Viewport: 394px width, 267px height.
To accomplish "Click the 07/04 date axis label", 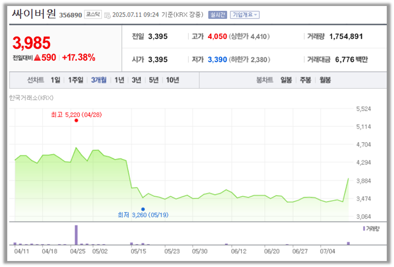I will tap(328, 252).
